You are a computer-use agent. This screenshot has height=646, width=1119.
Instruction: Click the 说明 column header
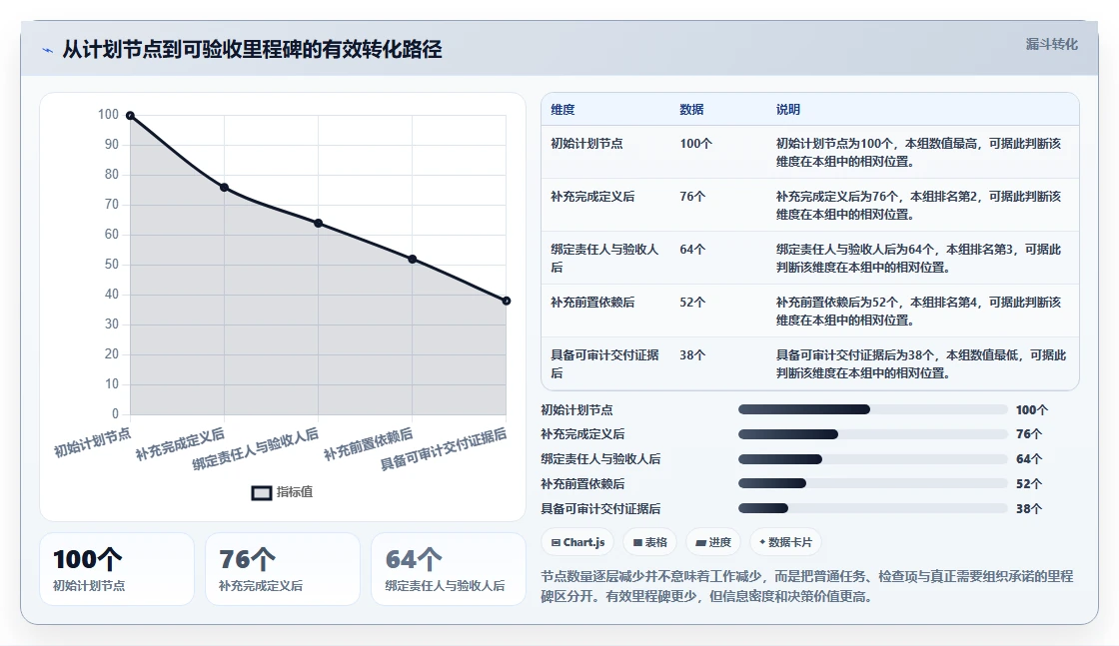(x=788, y=109)
